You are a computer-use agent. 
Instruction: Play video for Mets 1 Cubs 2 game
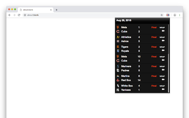163,31
